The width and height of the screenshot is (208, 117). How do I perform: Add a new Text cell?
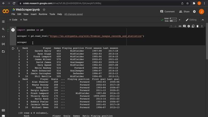pyautogui.click(x=24, y=20)
